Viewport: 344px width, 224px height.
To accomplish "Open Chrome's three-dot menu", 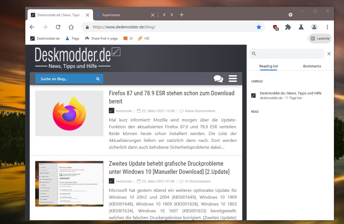I will coord(327,27).
